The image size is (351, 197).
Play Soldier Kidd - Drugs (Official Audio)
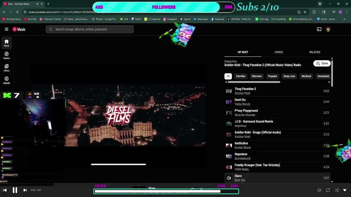pyautogui.click(x=278, y=134)
